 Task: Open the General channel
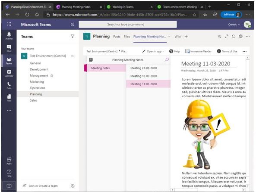point(35,63)
